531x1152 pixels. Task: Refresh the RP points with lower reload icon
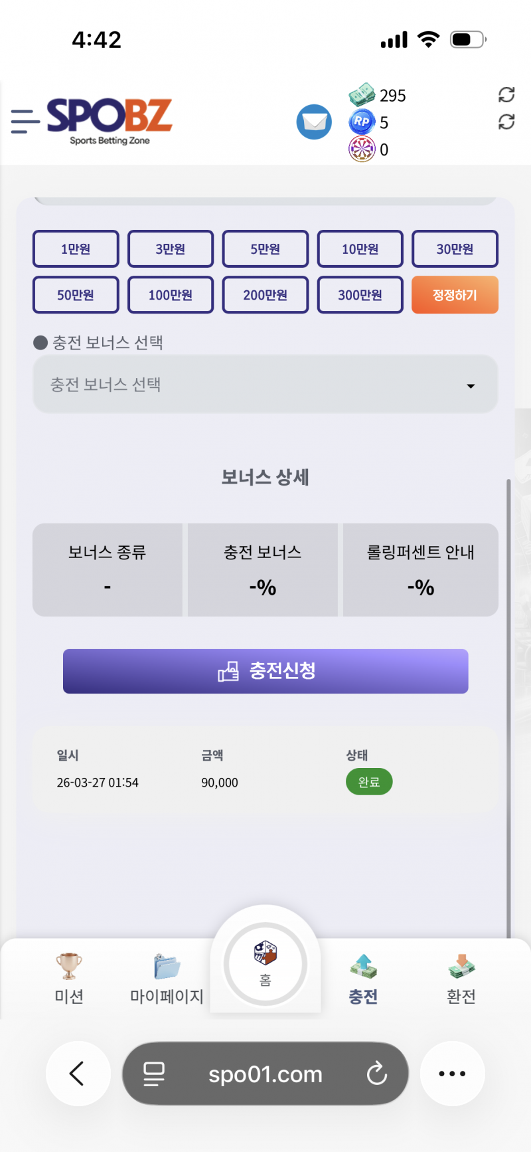coord(506,122)
